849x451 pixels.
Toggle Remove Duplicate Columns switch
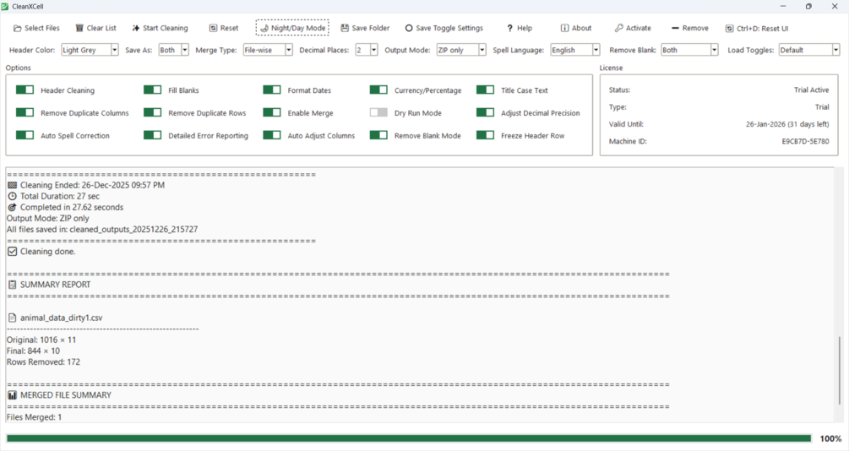click(24, 112)
